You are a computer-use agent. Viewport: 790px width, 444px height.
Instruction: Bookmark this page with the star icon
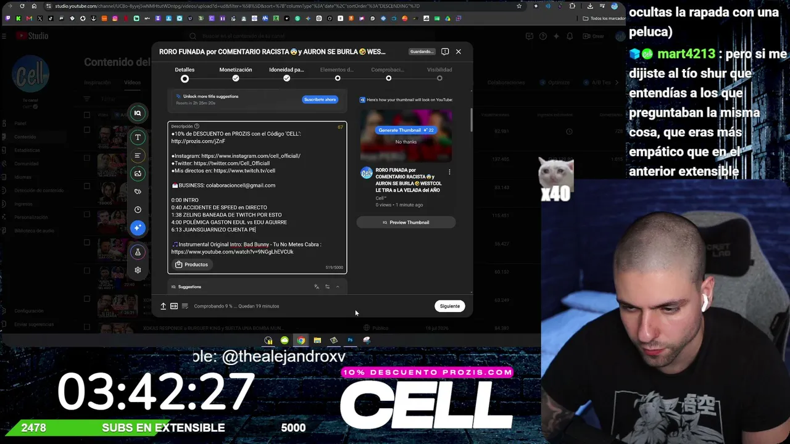click(x=519, y=6)
